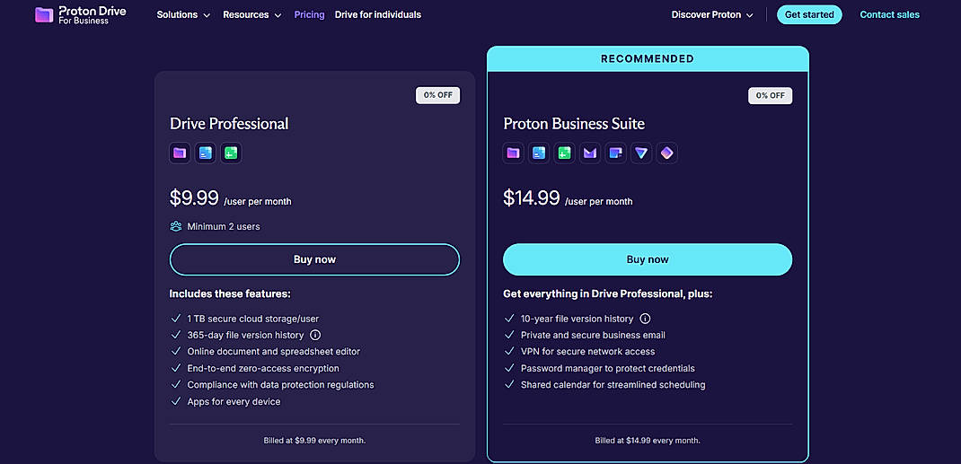Click 'Password manager to protect credentials' feature
The width and height of the screenshot is (961, 464).
pos(607,368)
